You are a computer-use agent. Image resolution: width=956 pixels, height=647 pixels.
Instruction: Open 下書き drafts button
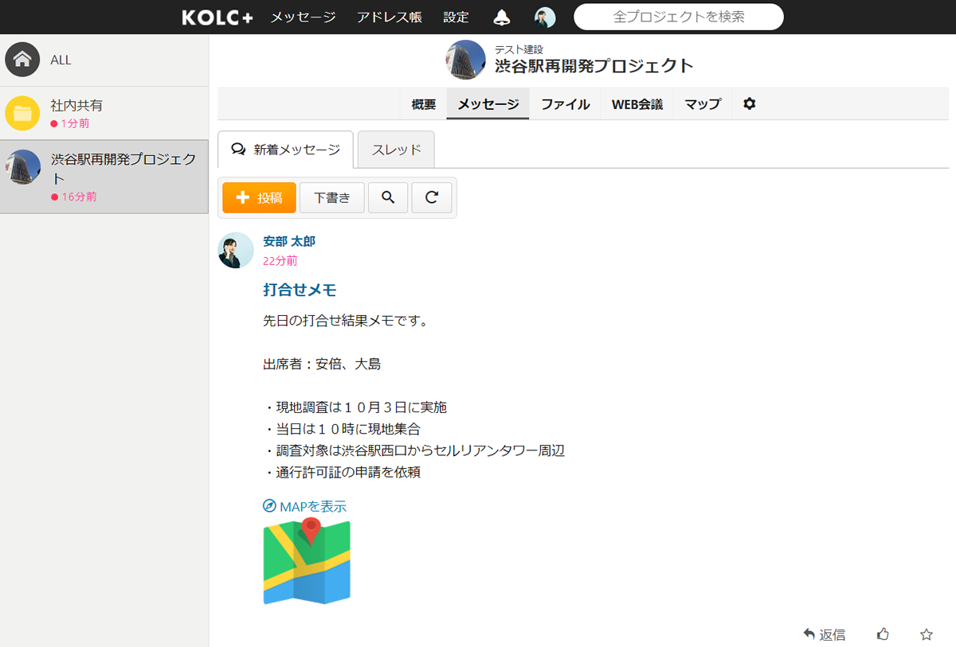click(332, 198)
